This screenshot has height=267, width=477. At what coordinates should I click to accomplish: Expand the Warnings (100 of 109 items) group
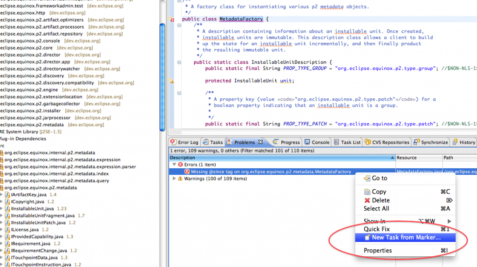[174, 178]
